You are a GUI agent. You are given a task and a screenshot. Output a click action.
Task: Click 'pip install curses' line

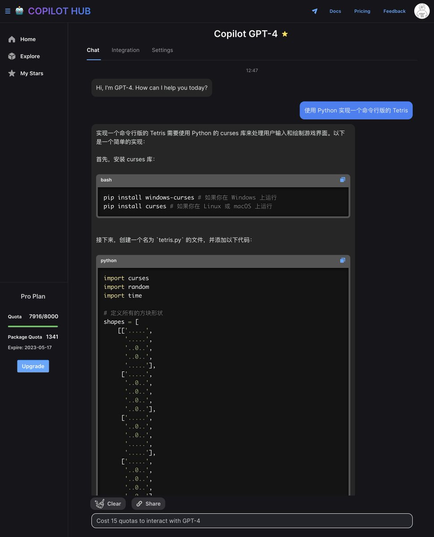pyautogui.click(x=188, y=206)
